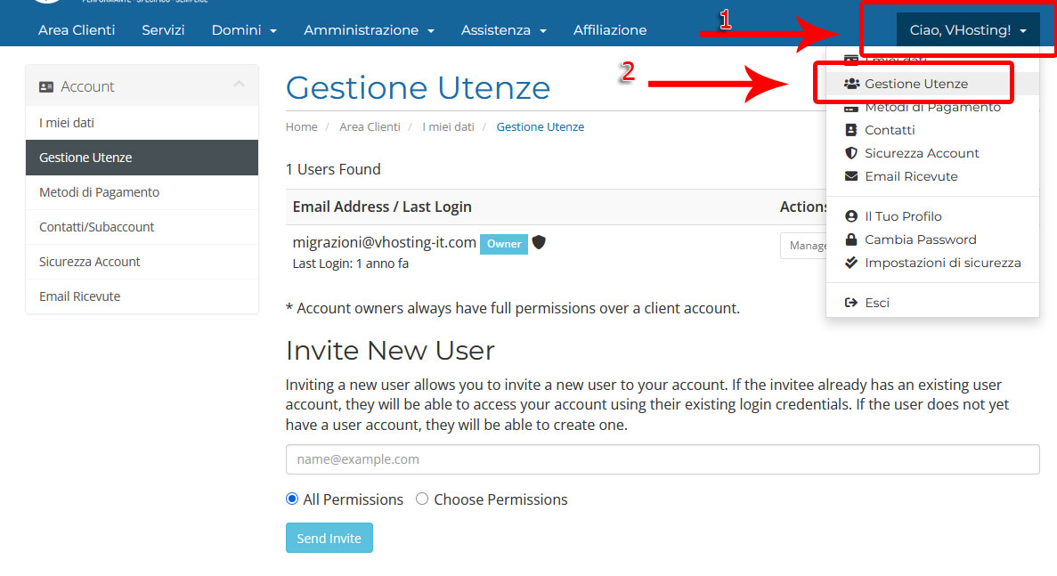Open the Amministrazione dropdown menu
The width and height of the screenshot is (1057, 576).
coord(369,30)
